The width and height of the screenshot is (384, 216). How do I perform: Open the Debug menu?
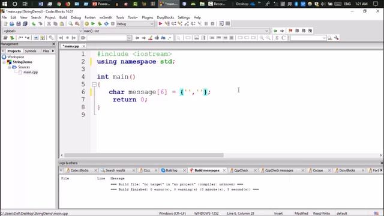(x=76, y=17)
